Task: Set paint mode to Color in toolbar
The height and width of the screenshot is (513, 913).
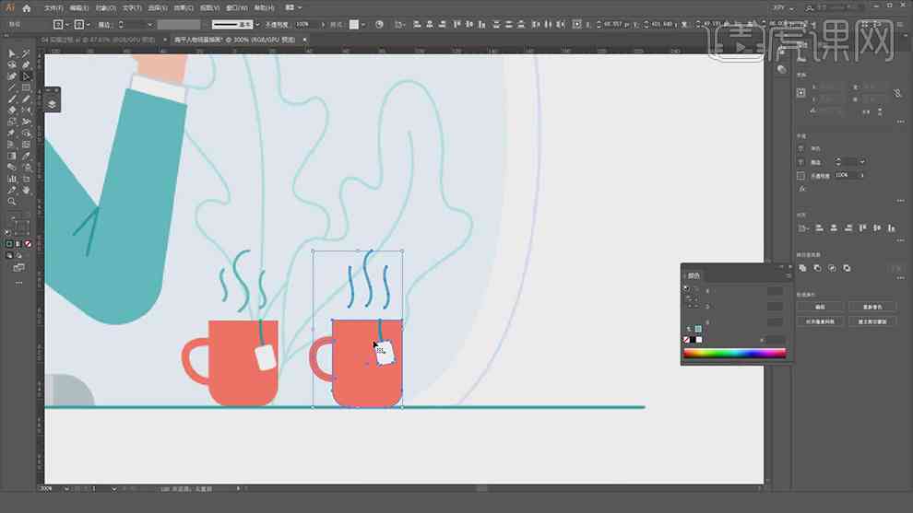Action: pyautogui.click(x=8, y=244)
